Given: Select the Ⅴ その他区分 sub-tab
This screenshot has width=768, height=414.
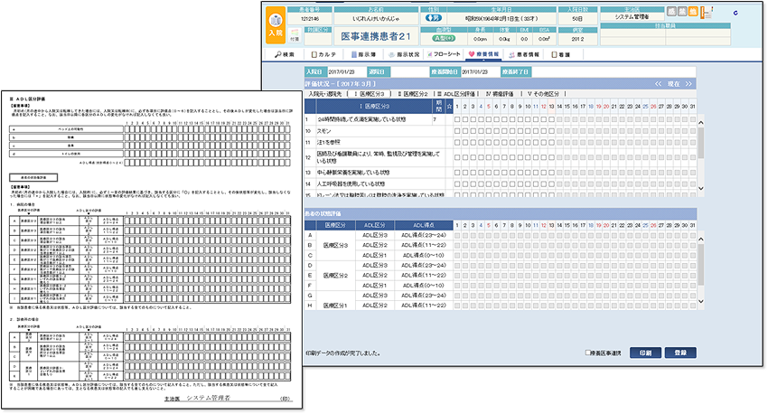Looking at the screenshot, I should [543, 94].
